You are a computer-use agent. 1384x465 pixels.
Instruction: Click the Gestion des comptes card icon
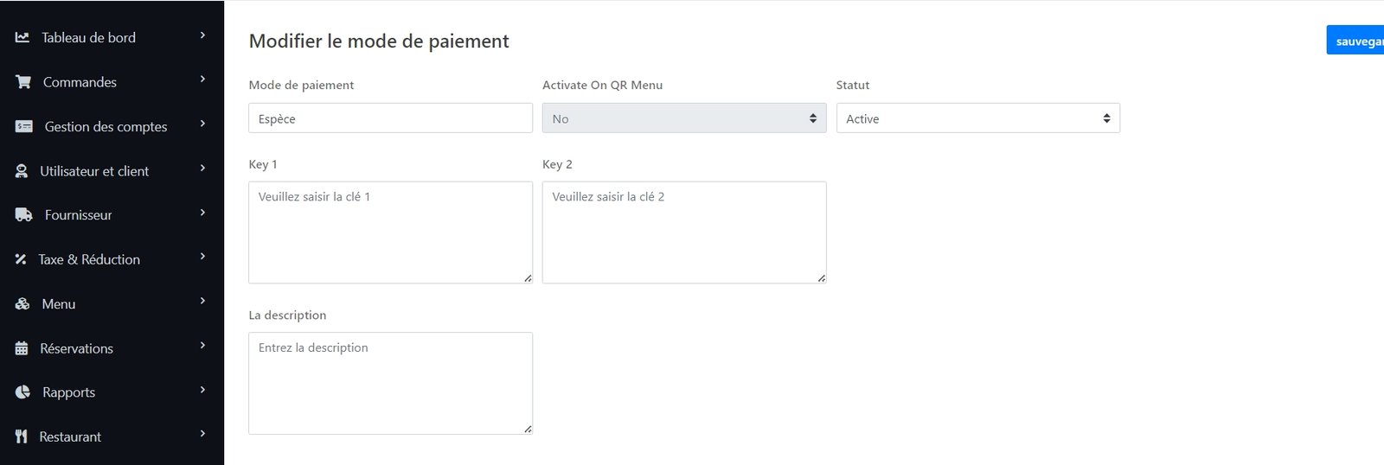24,126
